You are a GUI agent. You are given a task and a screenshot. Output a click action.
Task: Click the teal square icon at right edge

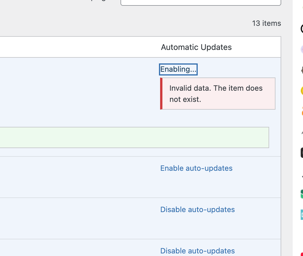(302, 214)
